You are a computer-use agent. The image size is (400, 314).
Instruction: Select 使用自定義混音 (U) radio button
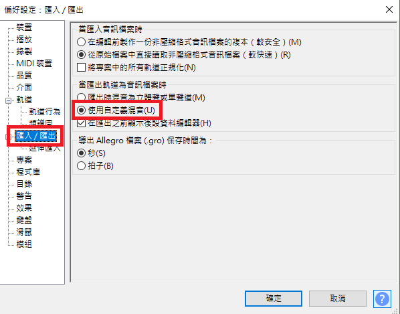(x=81, y=110)
